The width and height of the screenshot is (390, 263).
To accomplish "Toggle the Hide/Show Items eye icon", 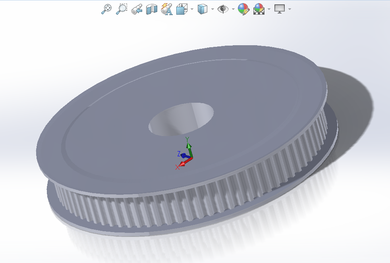I will point(223,9).
